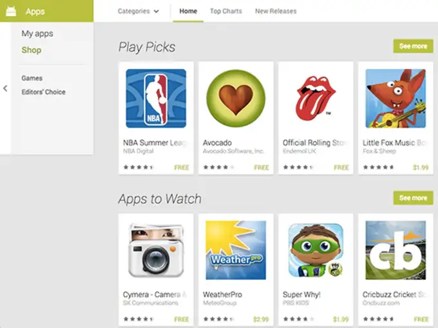Viewport: 438px width, 328px height.
Task: Click See more for Apps to Watch
Action: 413,198
